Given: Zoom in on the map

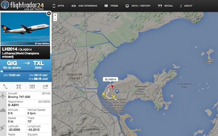Looking at the screenshot, I should tap(55, 15).
